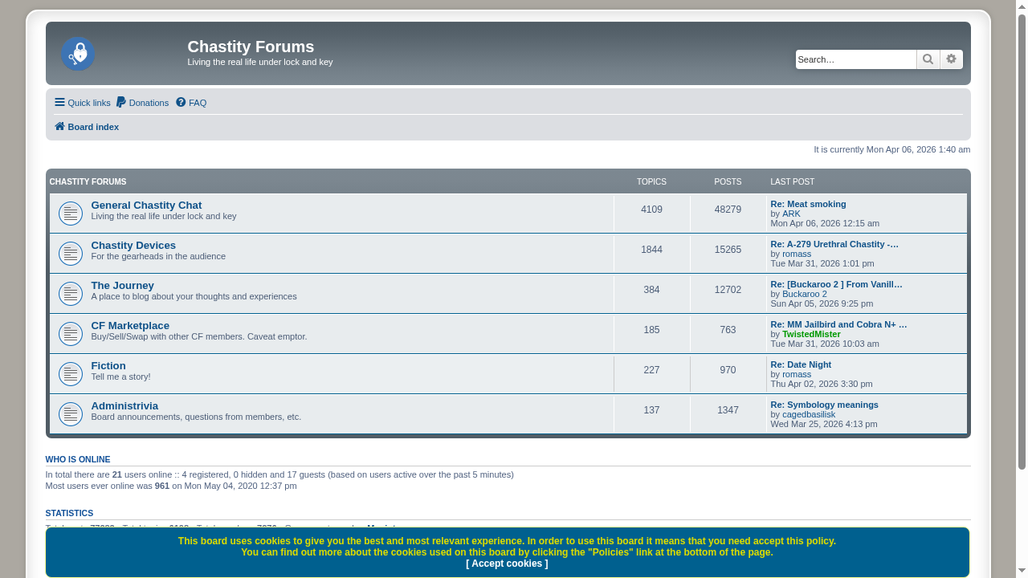Click the CF Marketplace forum icon

tap(71, 334)
